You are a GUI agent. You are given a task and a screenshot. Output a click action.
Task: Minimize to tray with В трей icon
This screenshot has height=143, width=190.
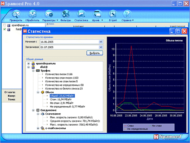pyautogui.click(x=113, y=14)
